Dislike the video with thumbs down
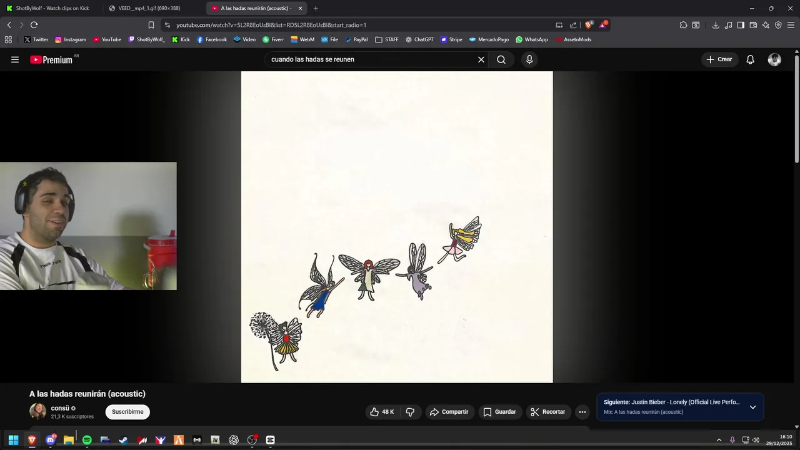This screenshot has height=450, width=800. click(x=410, y=412)
